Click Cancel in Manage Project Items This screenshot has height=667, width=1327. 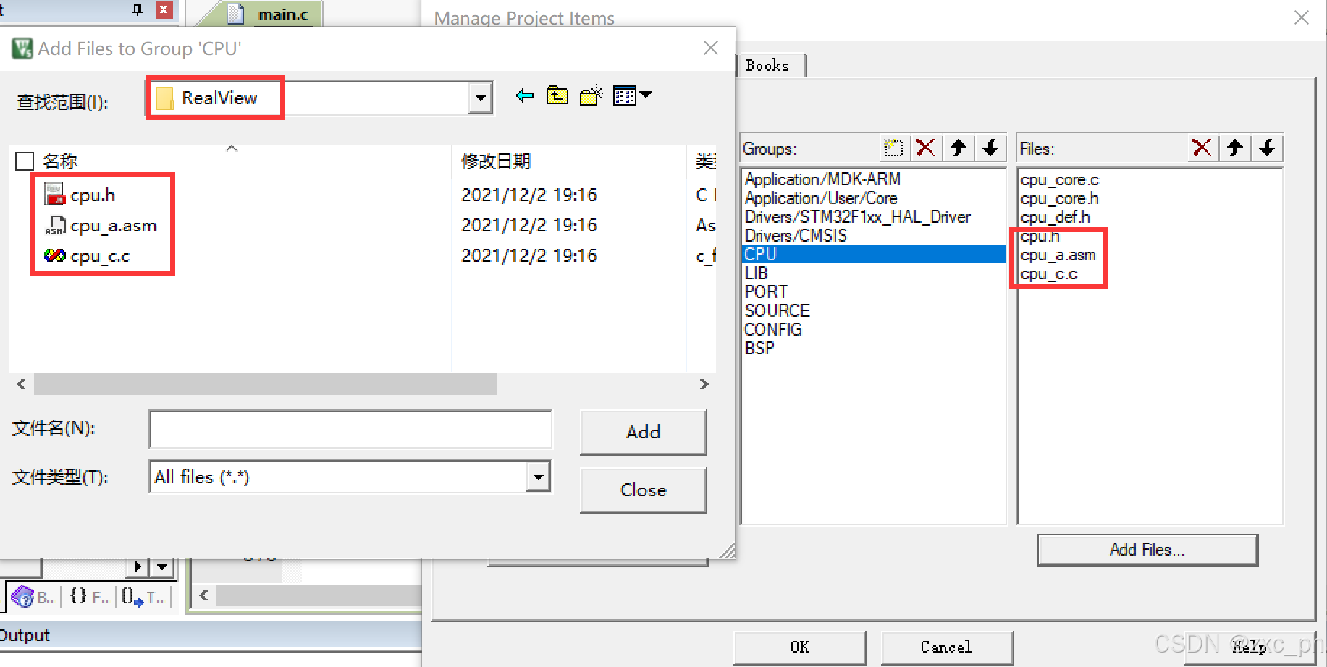point(946,647)
